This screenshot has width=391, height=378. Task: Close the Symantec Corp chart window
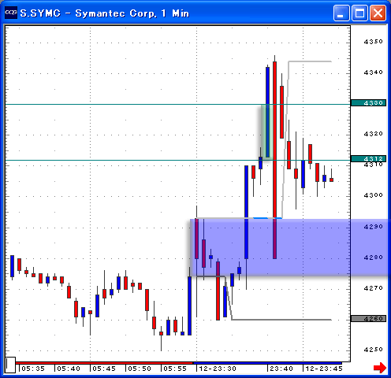click(378, 13)
